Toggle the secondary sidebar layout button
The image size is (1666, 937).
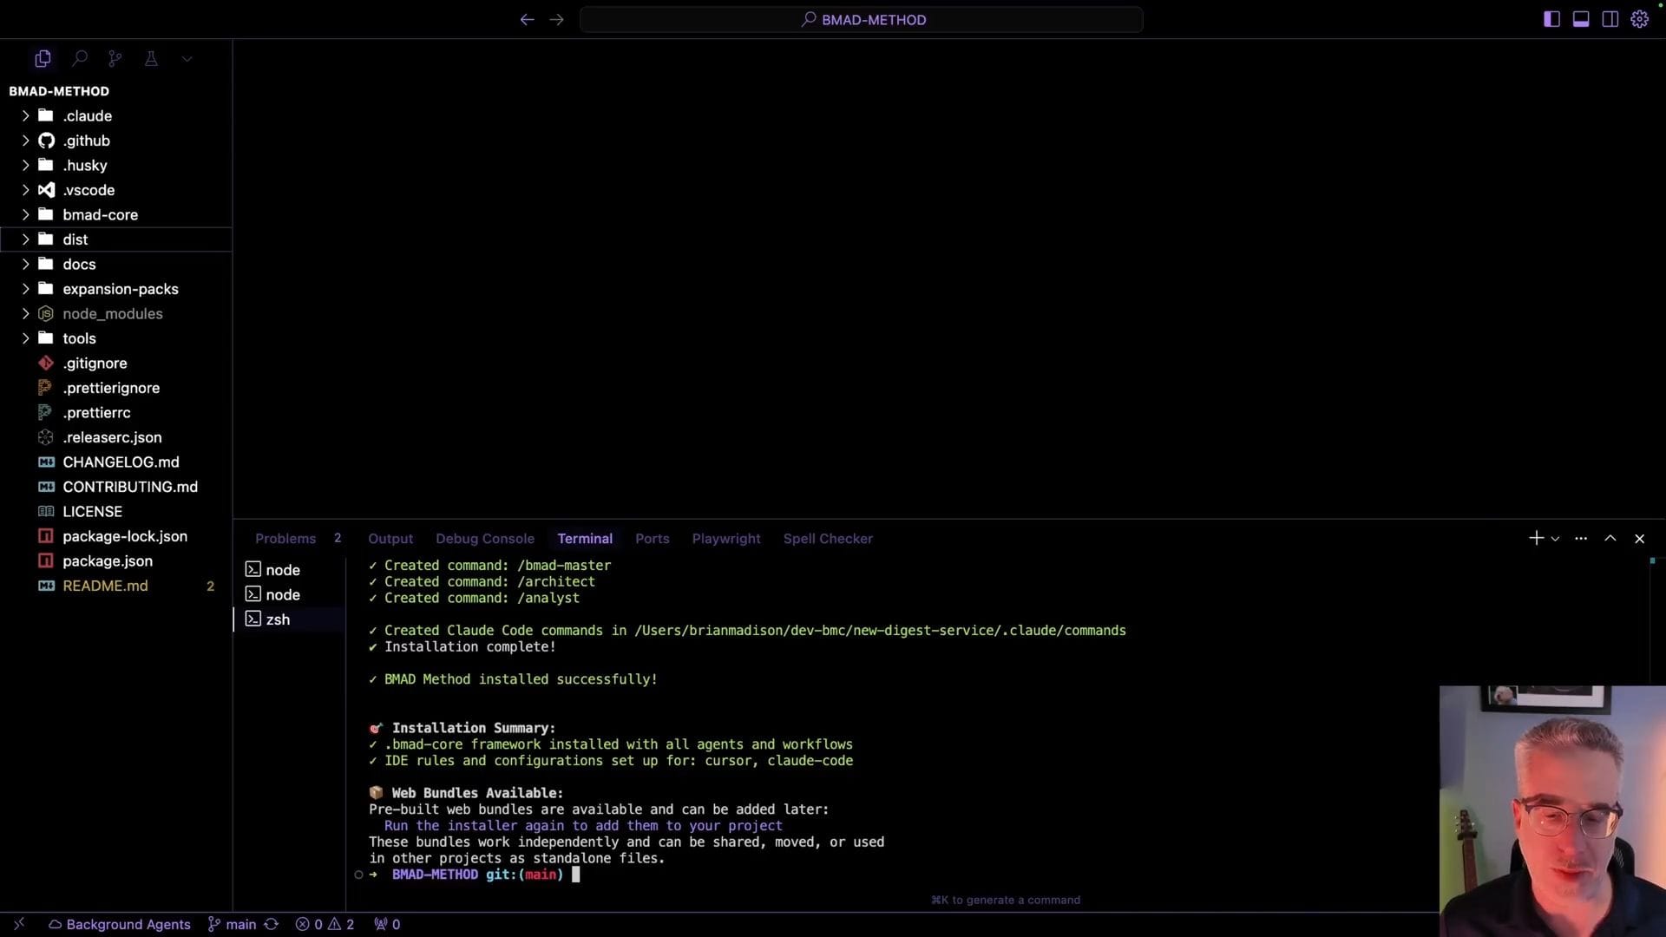pyautogui.click(x=1610, y=19)
